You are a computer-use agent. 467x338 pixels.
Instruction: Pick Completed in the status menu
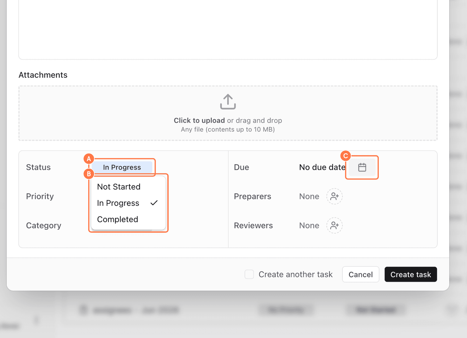128,219
